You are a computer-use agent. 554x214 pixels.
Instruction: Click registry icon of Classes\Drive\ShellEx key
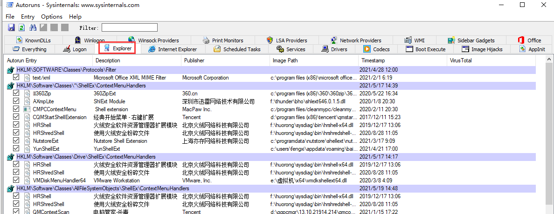pyautogui.click(x=11, y=156)
